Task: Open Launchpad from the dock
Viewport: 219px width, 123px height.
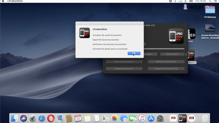Action: 33,118
